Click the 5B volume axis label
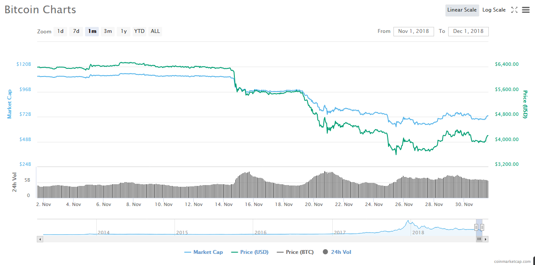Screen dimensions: 535x265 pos(27,180)
